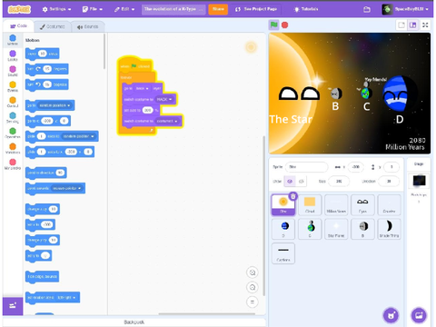436x327 pixels.
Task: Click the Choose a Backdrop button
Action: click(x=419, y=315)
